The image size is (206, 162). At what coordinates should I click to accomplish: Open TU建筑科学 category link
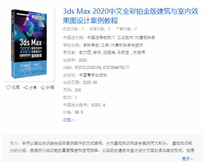point(145,38)
